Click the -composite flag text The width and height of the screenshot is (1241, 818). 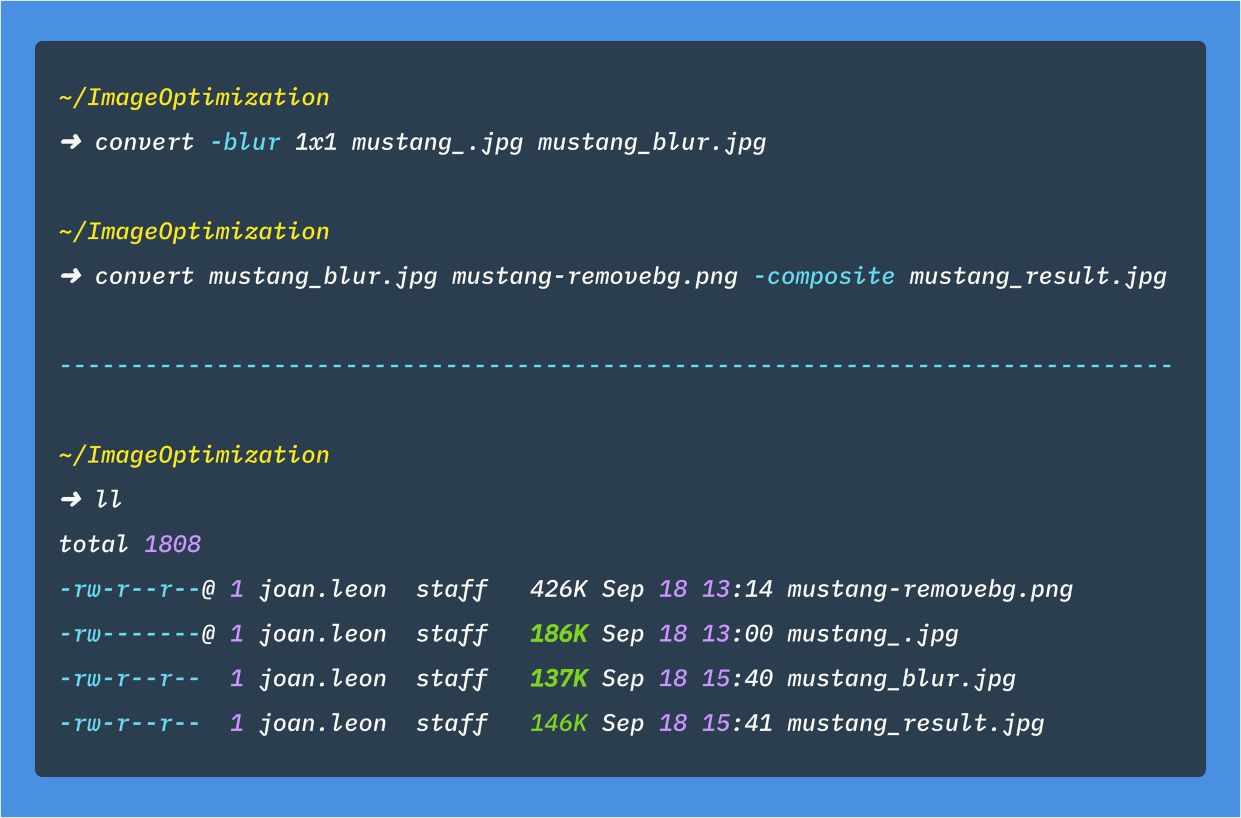[x=823, y=276]
